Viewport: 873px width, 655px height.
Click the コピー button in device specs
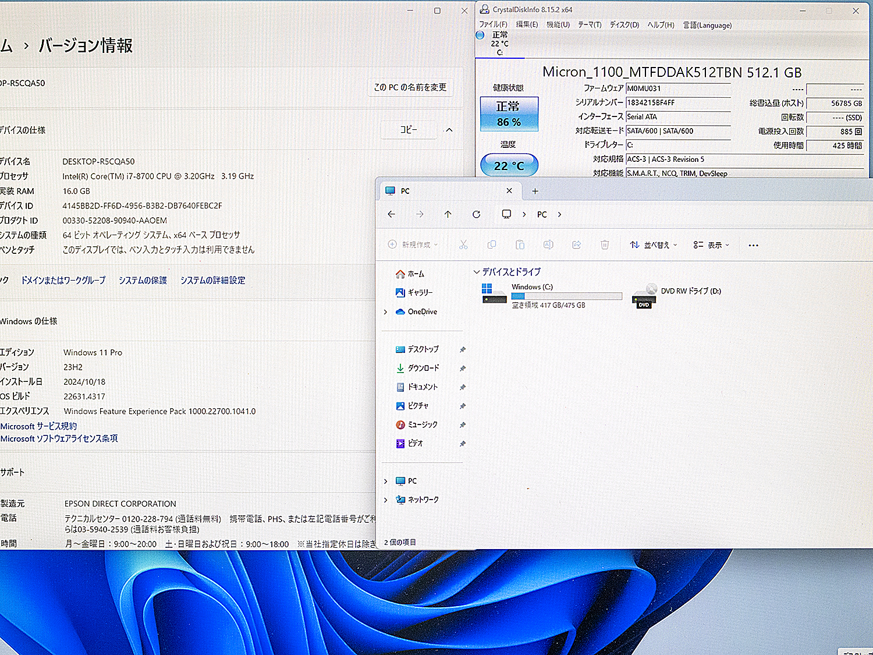pyautogui.click(x=409, y=129)
